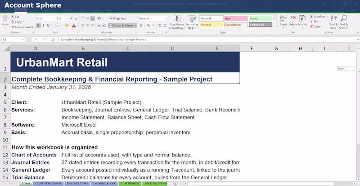Apply top vertical alignment
Viewport: 360px width, 186px height.
click(83, 18)
